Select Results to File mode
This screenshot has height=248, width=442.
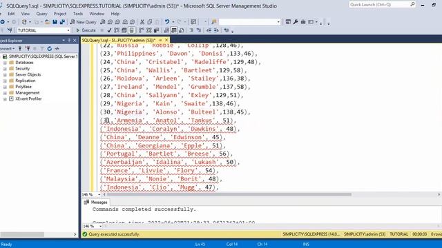[182, 30]
